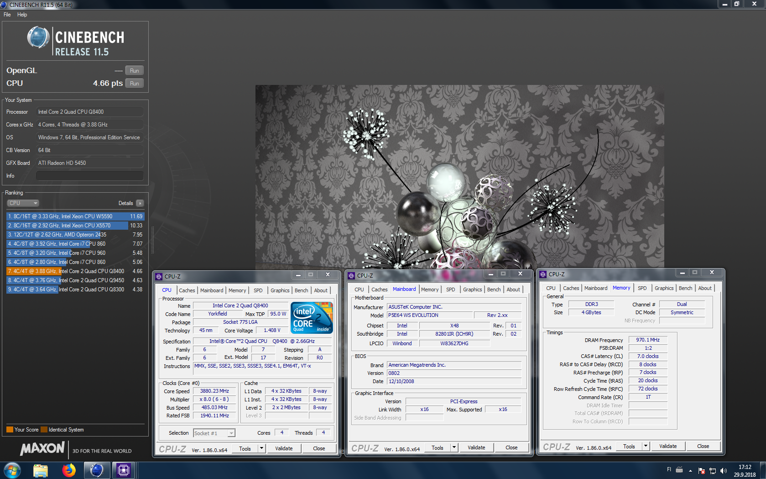Switch to Caches tab in CPU window
The height and width of the screenshot is (479, 766).
tap(187, 290)
